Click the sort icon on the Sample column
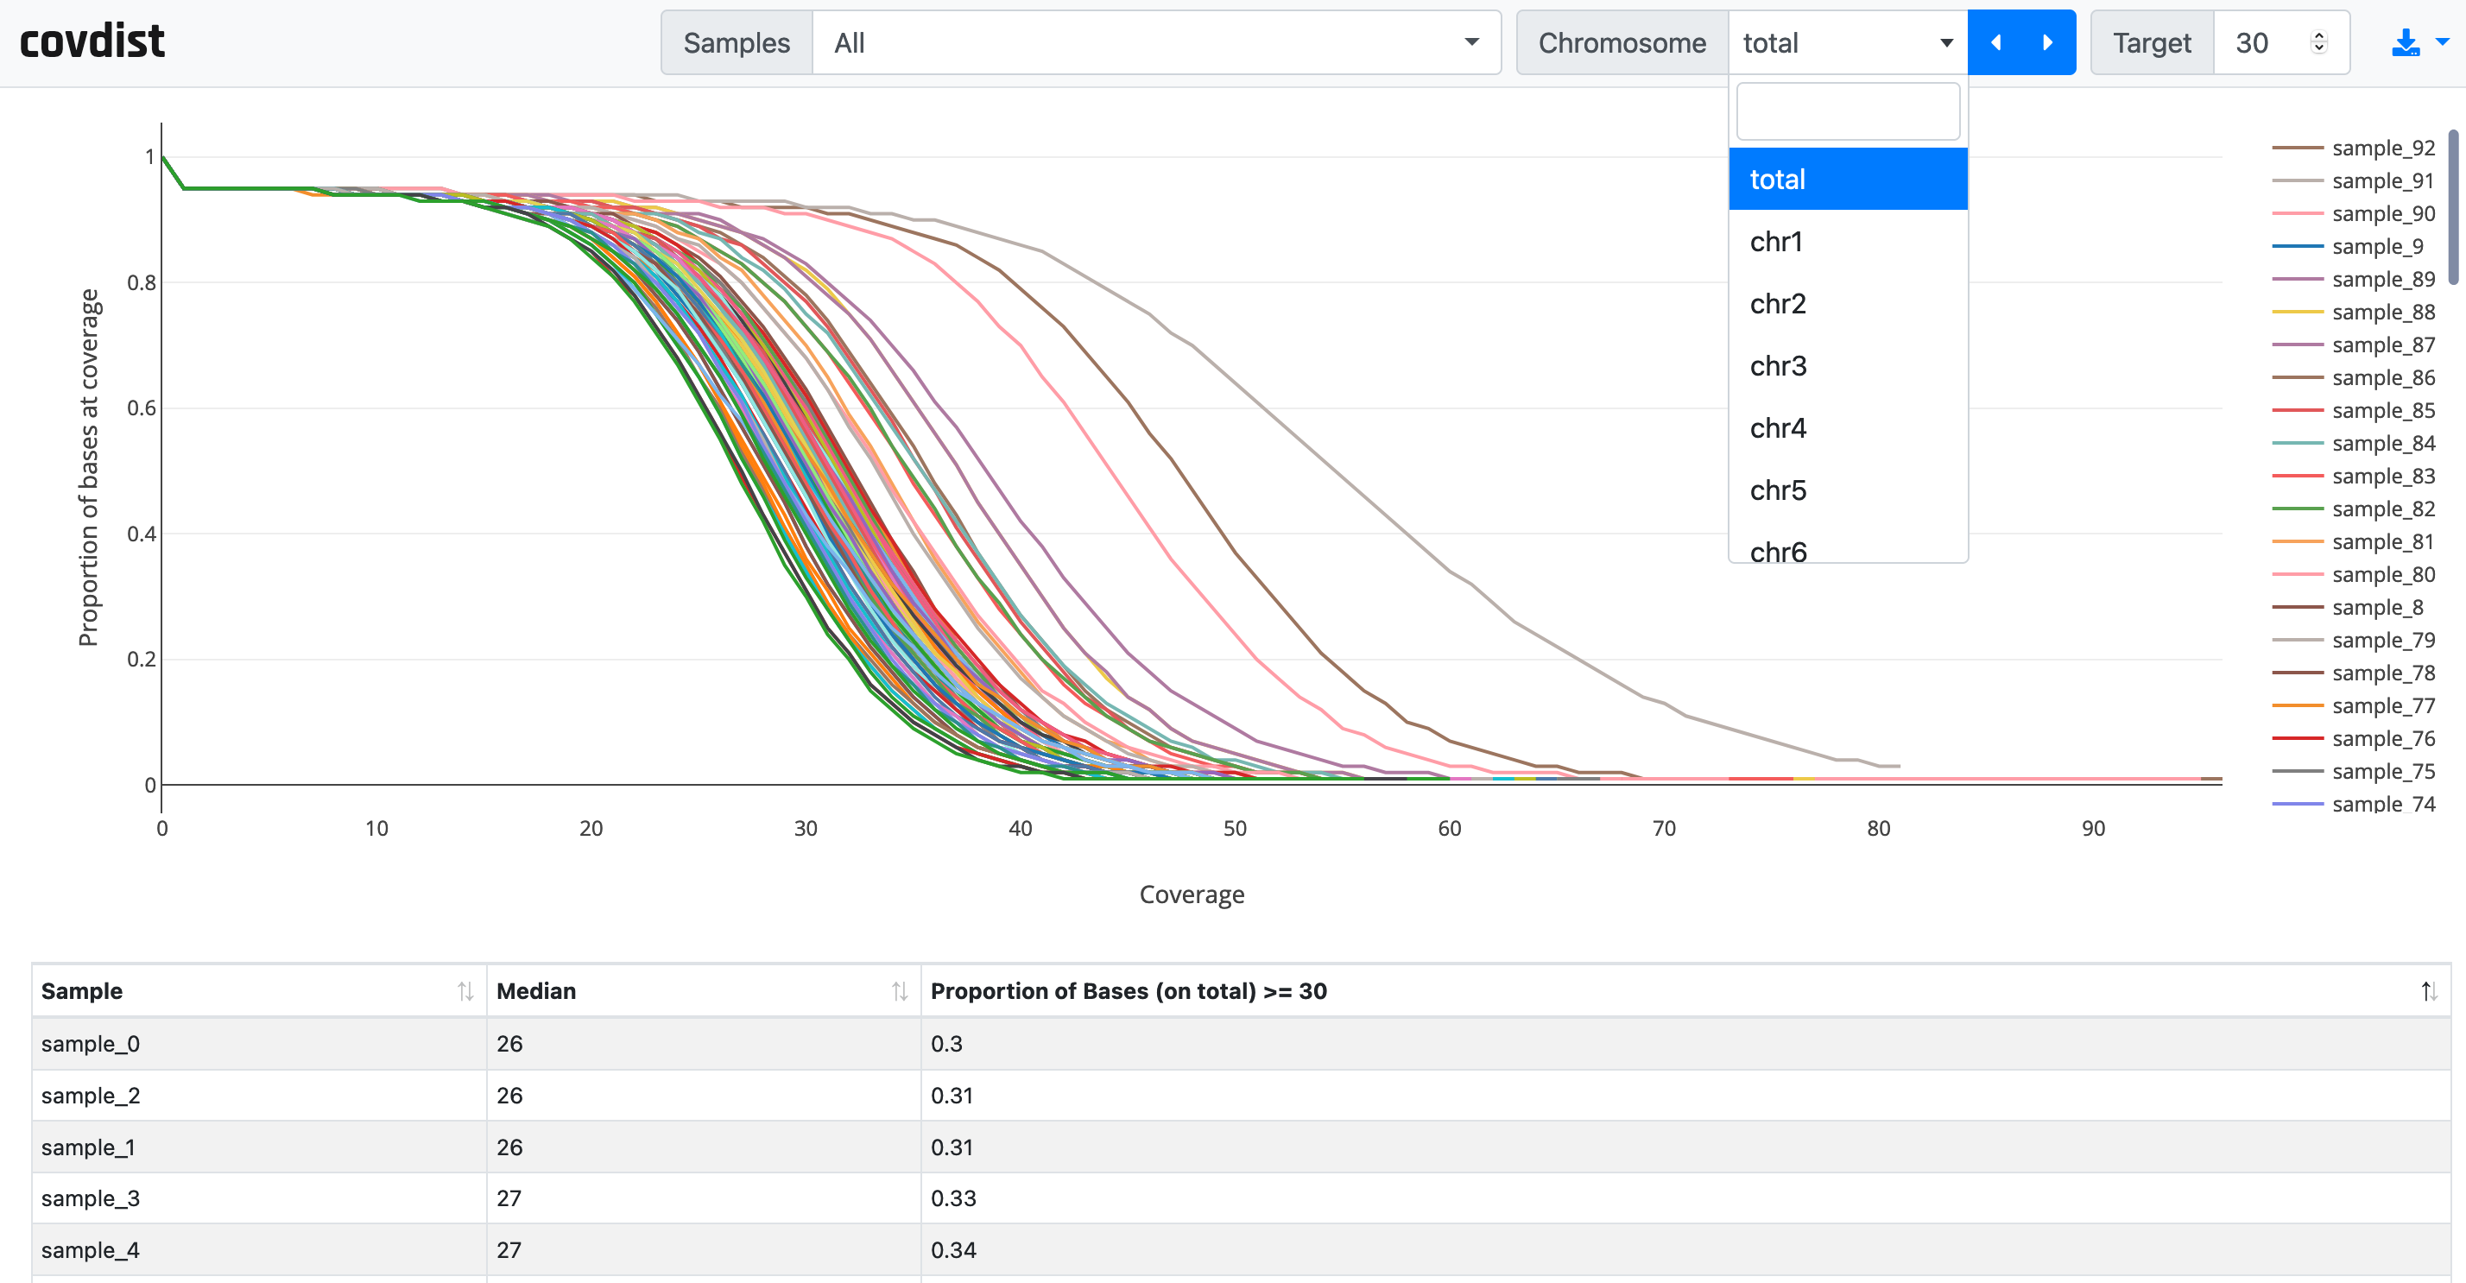 click(x=466, y=991)
